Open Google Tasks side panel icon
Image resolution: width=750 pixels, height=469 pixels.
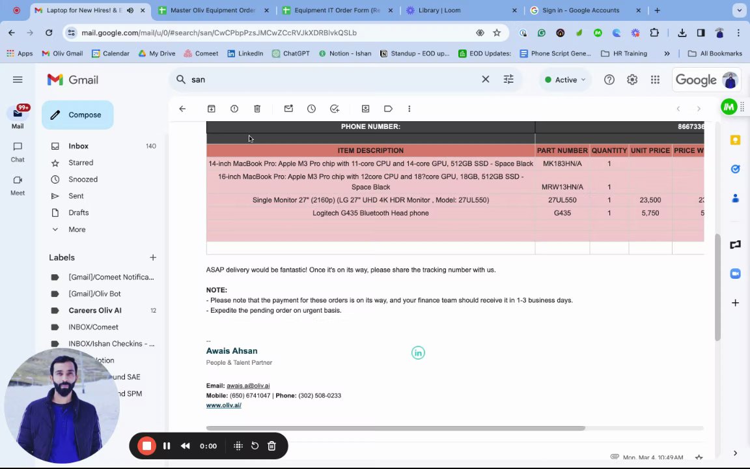[736, 169]
